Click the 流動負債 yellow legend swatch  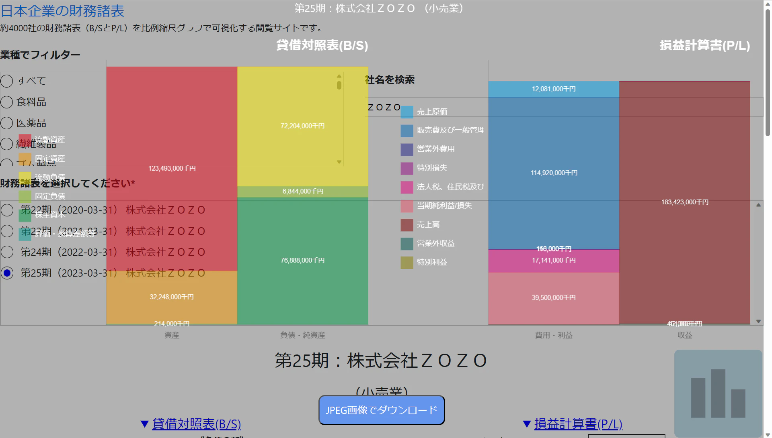[25, 177]
